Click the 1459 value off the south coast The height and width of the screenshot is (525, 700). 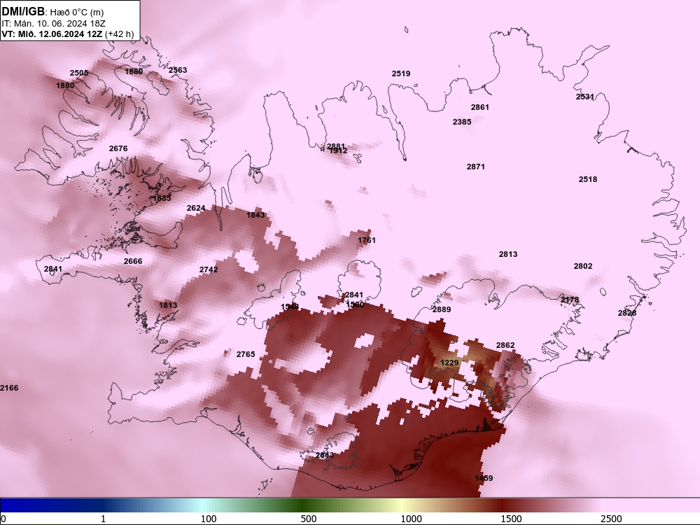(x=484, y=478)
